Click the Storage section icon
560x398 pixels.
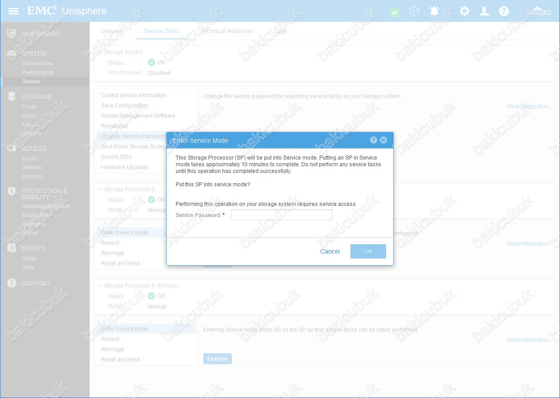pyautogui.click(x=12, y=97)
